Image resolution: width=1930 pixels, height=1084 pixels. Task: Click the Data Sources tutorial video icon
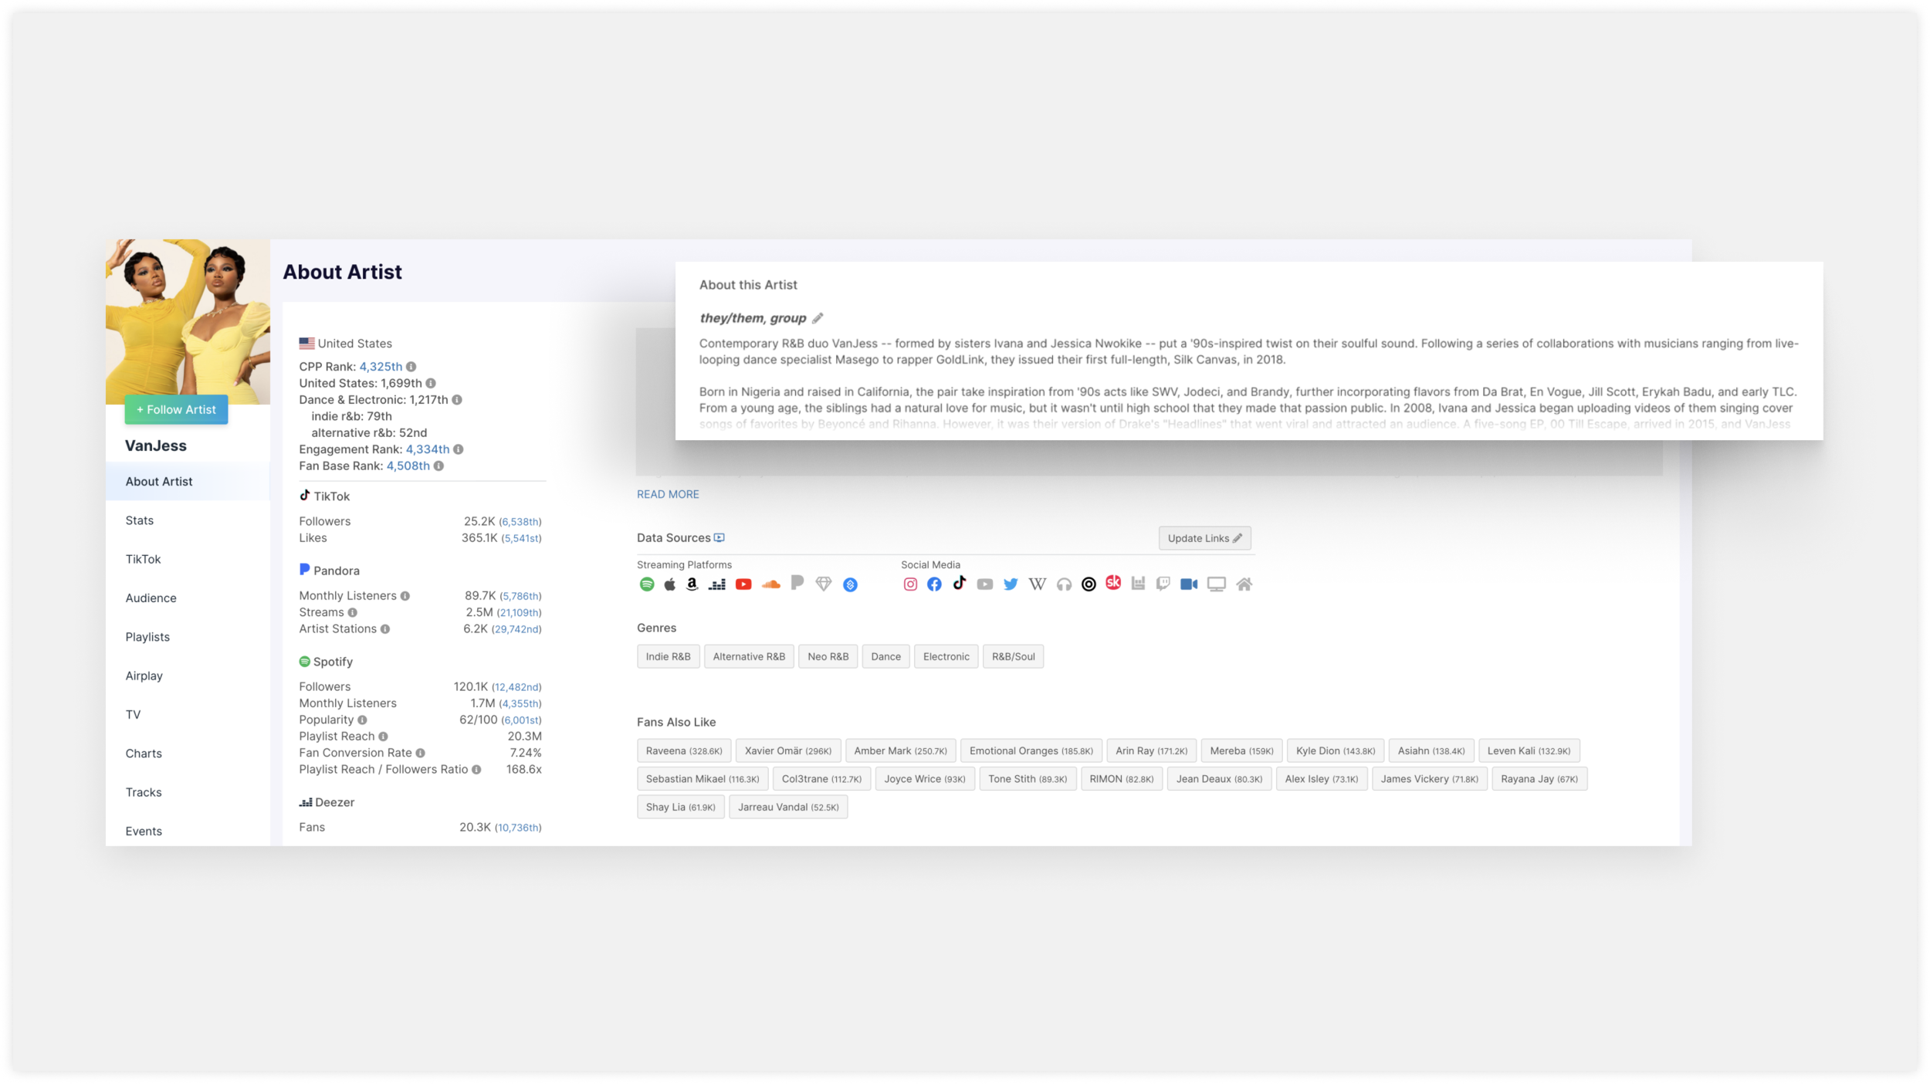(x=719, y=538)
